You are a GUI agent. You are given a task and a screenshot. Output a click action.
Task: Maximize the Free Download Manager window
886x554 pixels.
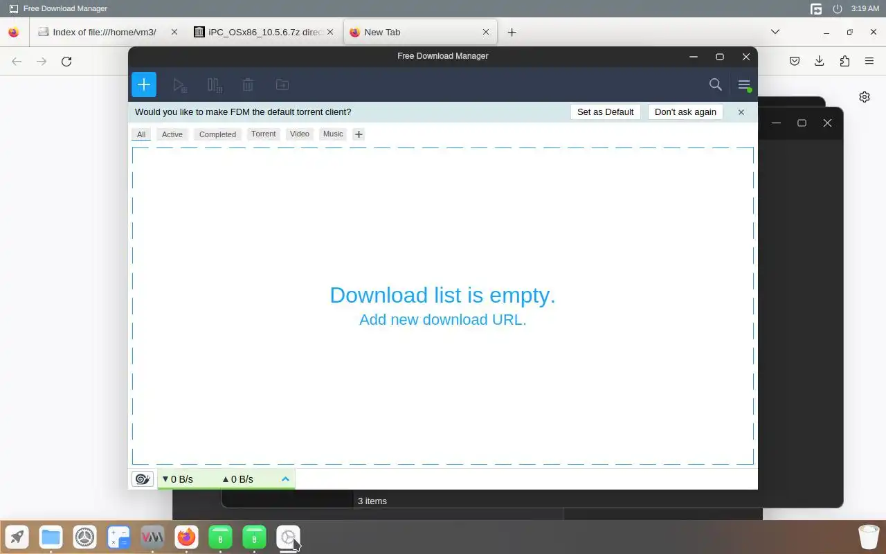[720, 56]
